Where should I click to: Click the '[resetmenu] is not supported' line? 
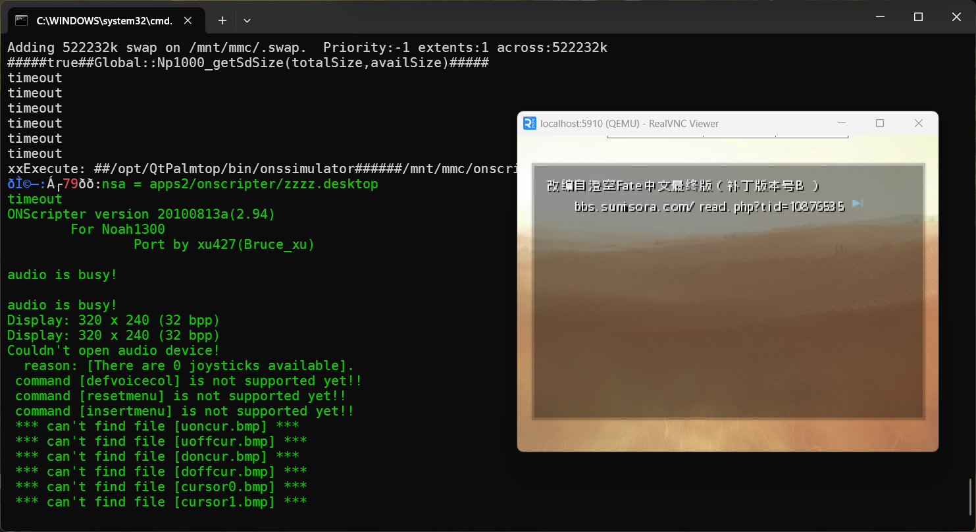(x=181, y=396)
